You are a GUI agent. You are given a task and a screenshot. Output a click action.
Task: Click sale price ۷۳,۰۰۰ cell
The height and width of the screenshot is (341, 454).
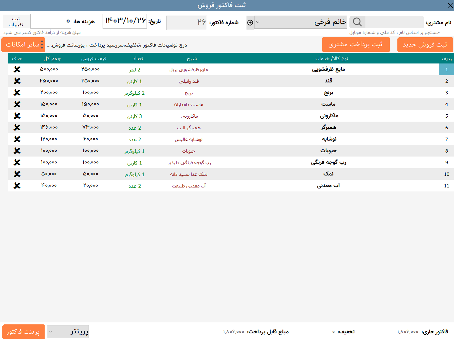tap(91, 127)
